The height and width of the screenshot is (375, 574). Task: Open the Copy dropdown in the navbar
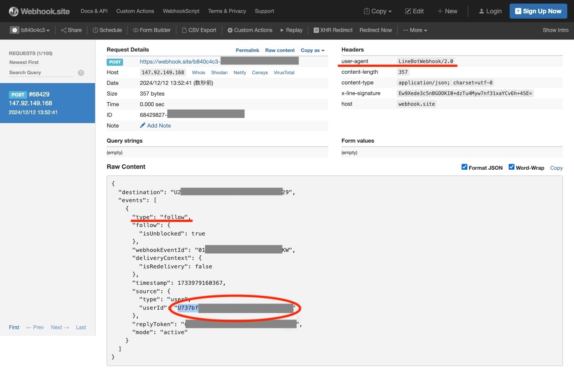tap(377, 11)
